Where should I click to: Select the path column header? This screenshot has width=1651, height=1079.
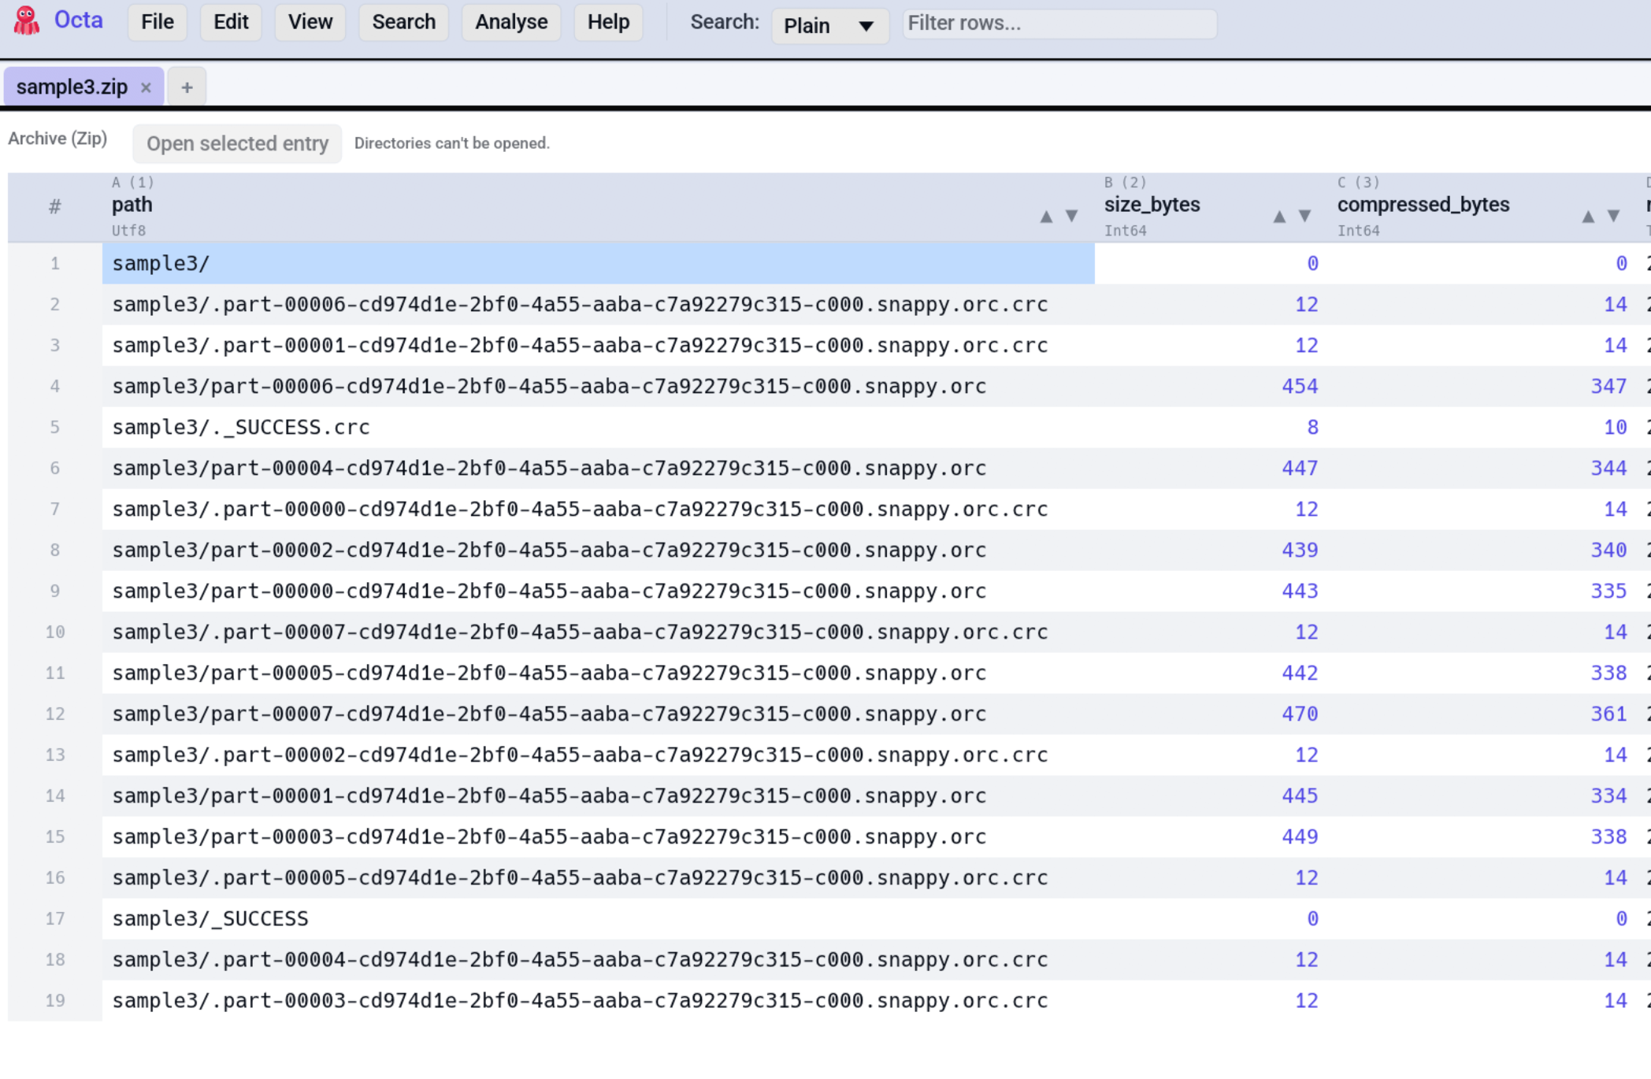click(599, 207)
